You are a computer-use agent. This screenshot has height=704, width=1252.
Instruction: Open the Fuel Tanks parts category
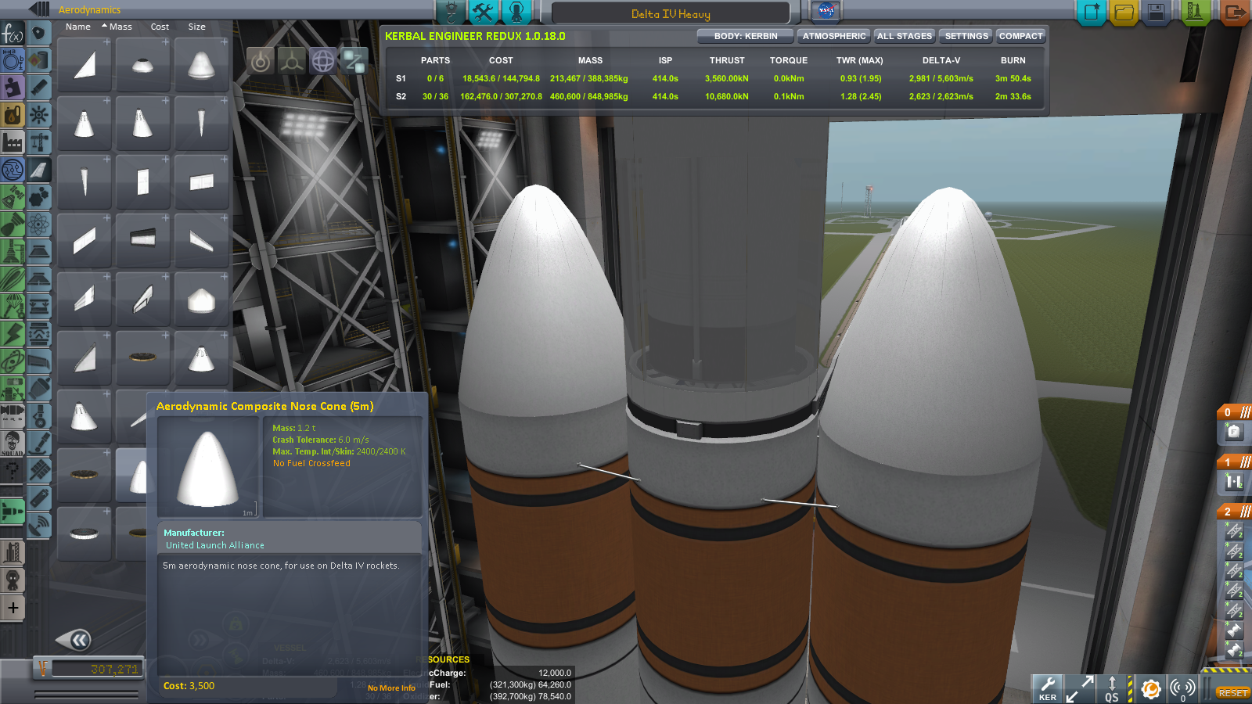tap(39, 60)
